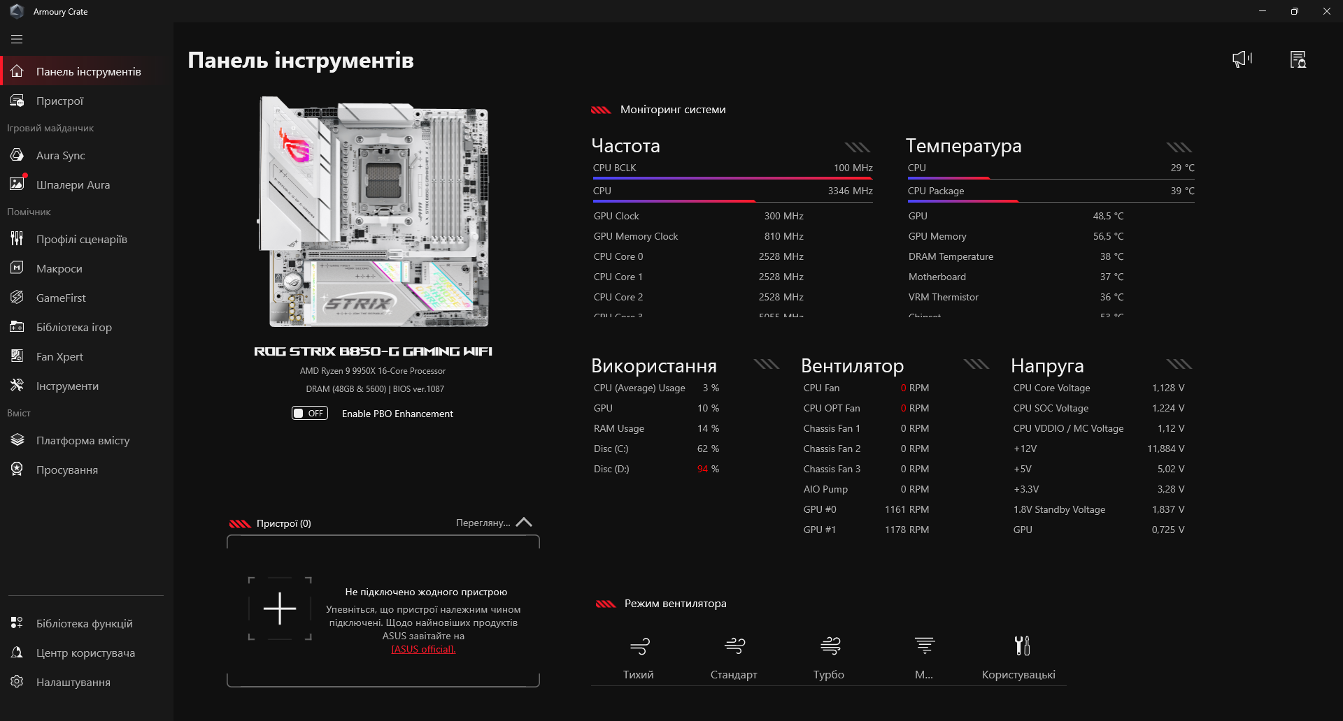
Task: Open Fan Xpert from the sidebar
Action: pyautogui.click(x=87, y=356)
